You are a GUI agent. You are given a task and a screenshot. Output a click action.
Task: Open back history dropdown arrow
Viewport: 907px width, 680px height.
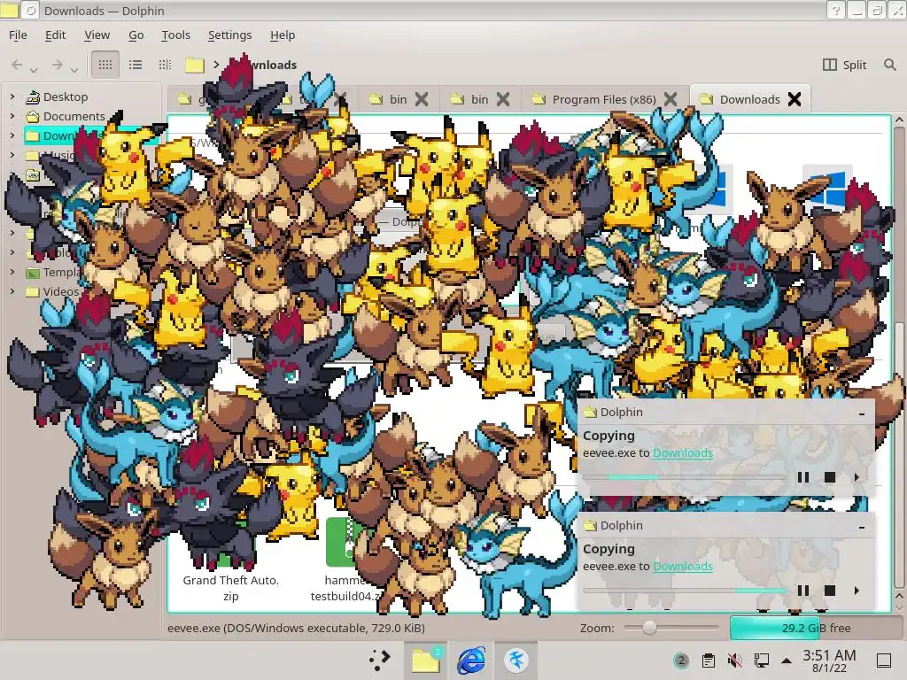click(x=34, y=70)
